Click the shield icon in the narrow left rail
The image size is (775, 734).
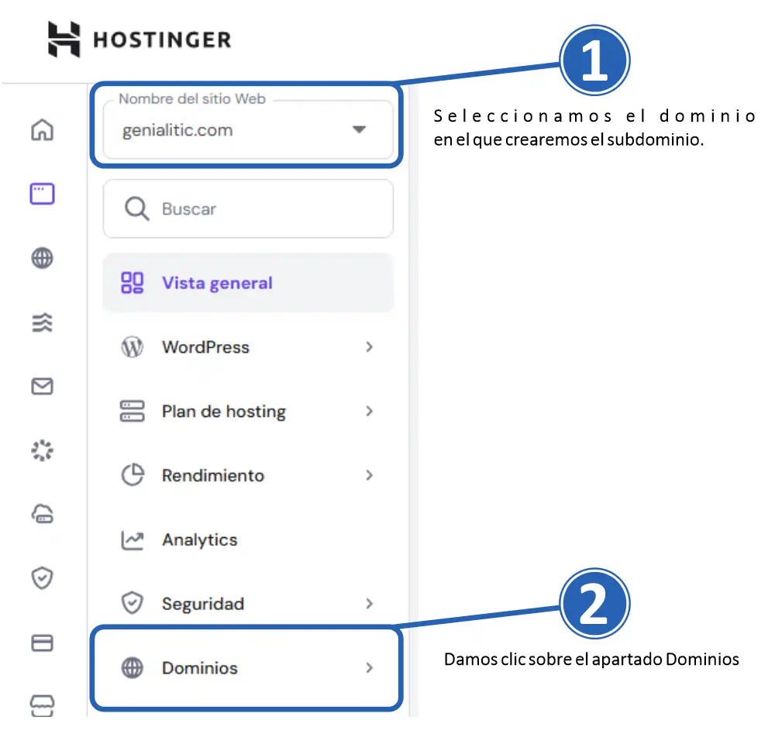(42, 578)
